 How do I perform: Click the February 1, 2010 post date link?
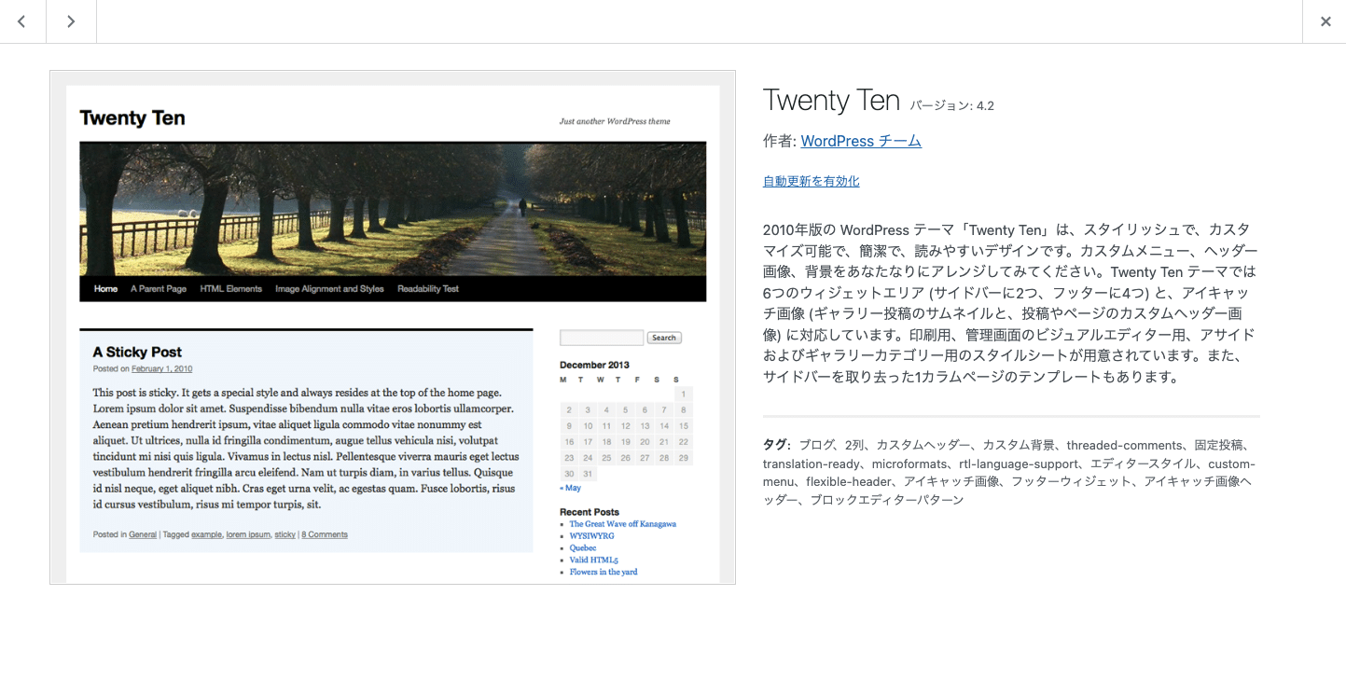tap(161, 368)
